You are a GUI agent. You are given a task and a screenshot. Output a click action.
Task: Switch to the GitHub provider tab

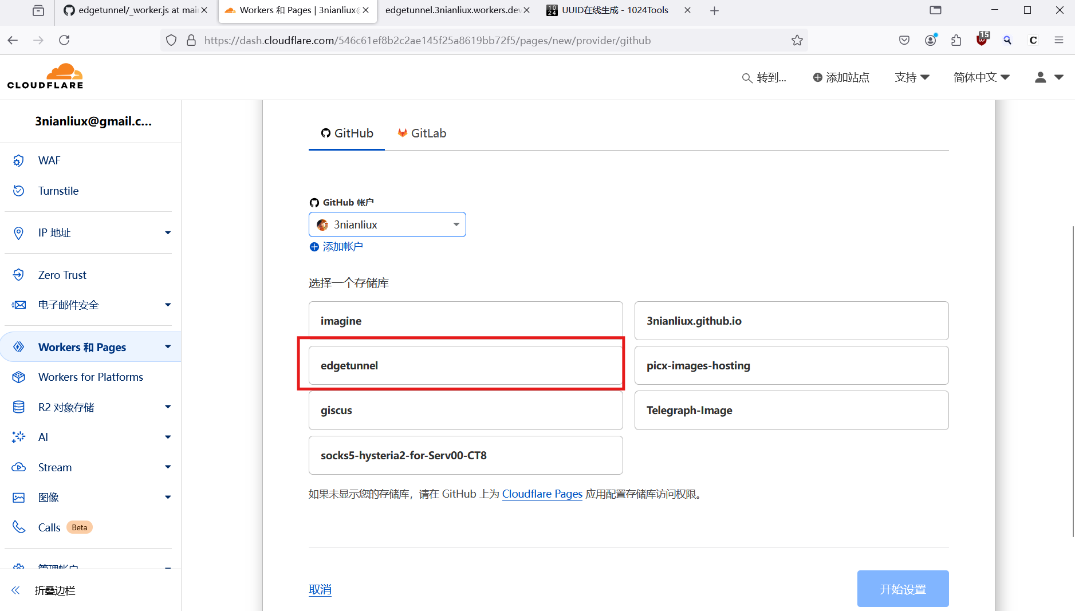(x=346, y=133)
